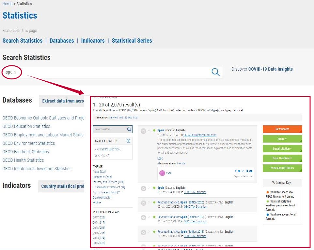Star Revenue Statistics: Spain Edition 2020
Image resolution: width=314 pixels, height=250 pixels.
[x=143, y=203]
